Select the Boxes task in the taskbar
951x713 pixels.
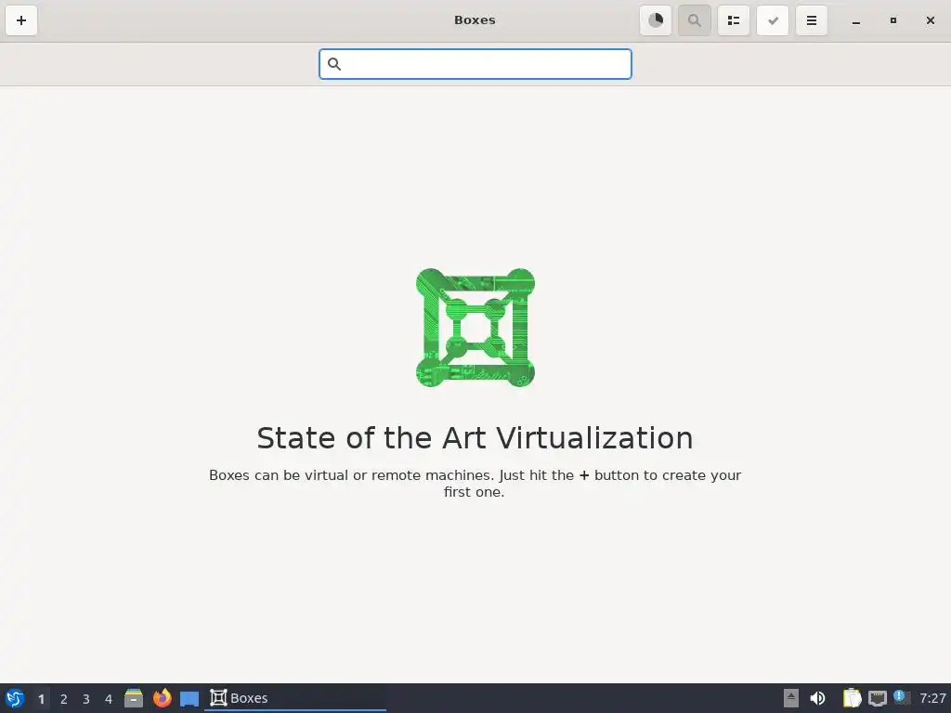[295, 698]
